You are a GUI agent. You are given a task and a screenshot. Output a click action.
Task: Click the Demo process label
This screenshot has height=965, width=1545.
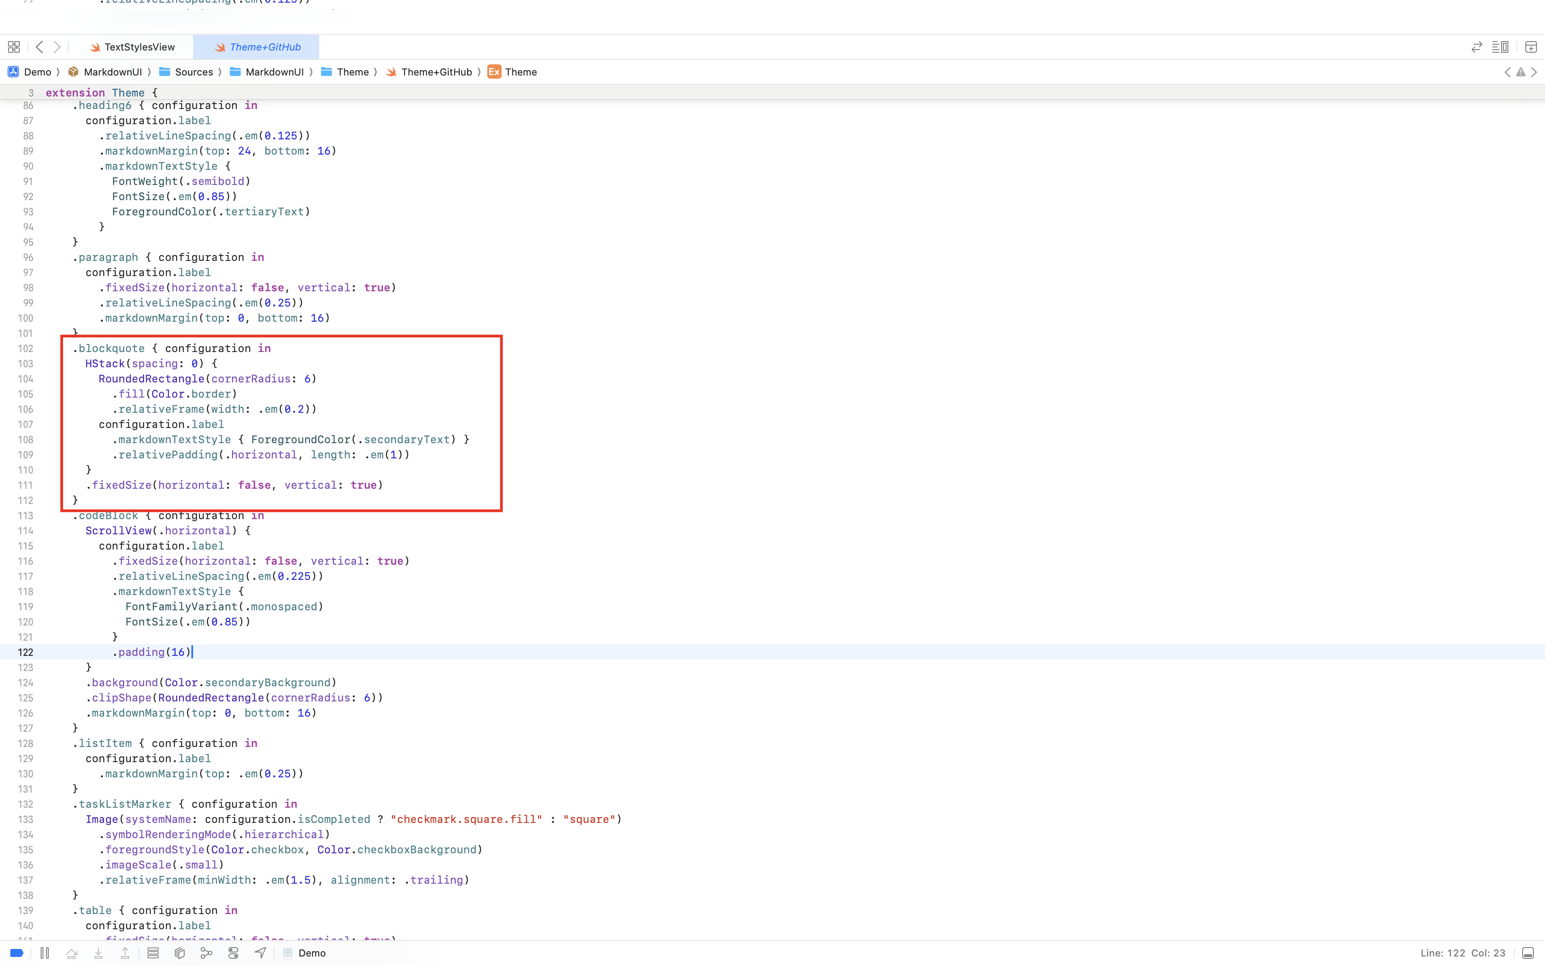[x=312, y=953]
